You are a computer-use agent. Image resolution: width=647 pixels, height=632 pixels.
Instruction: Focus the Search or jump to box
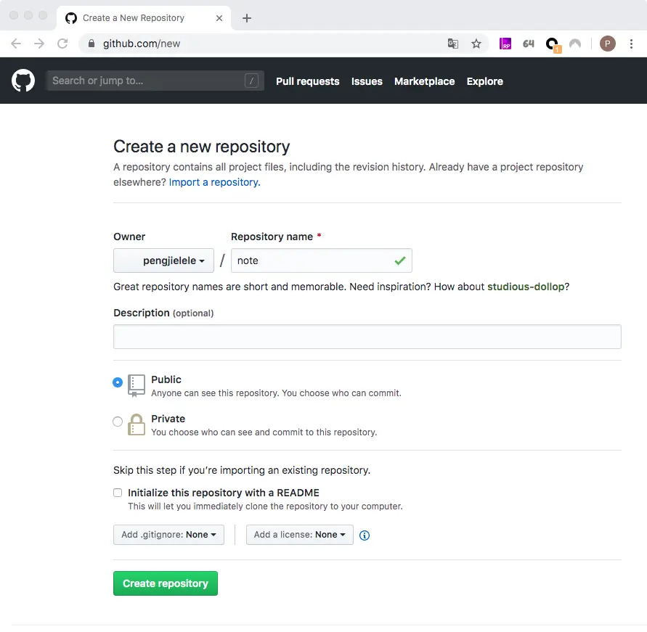click(155, 81)
